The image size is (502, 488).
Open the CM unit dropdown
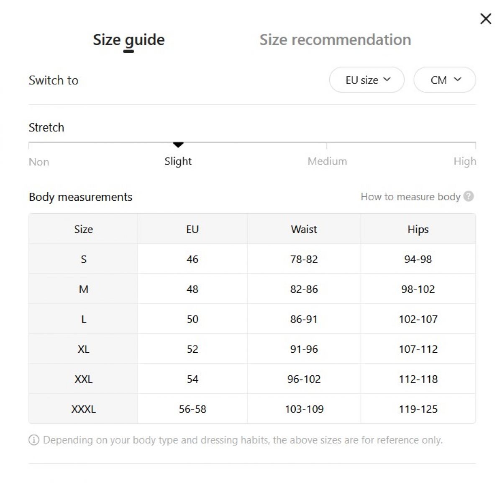(x=445, y=80)
